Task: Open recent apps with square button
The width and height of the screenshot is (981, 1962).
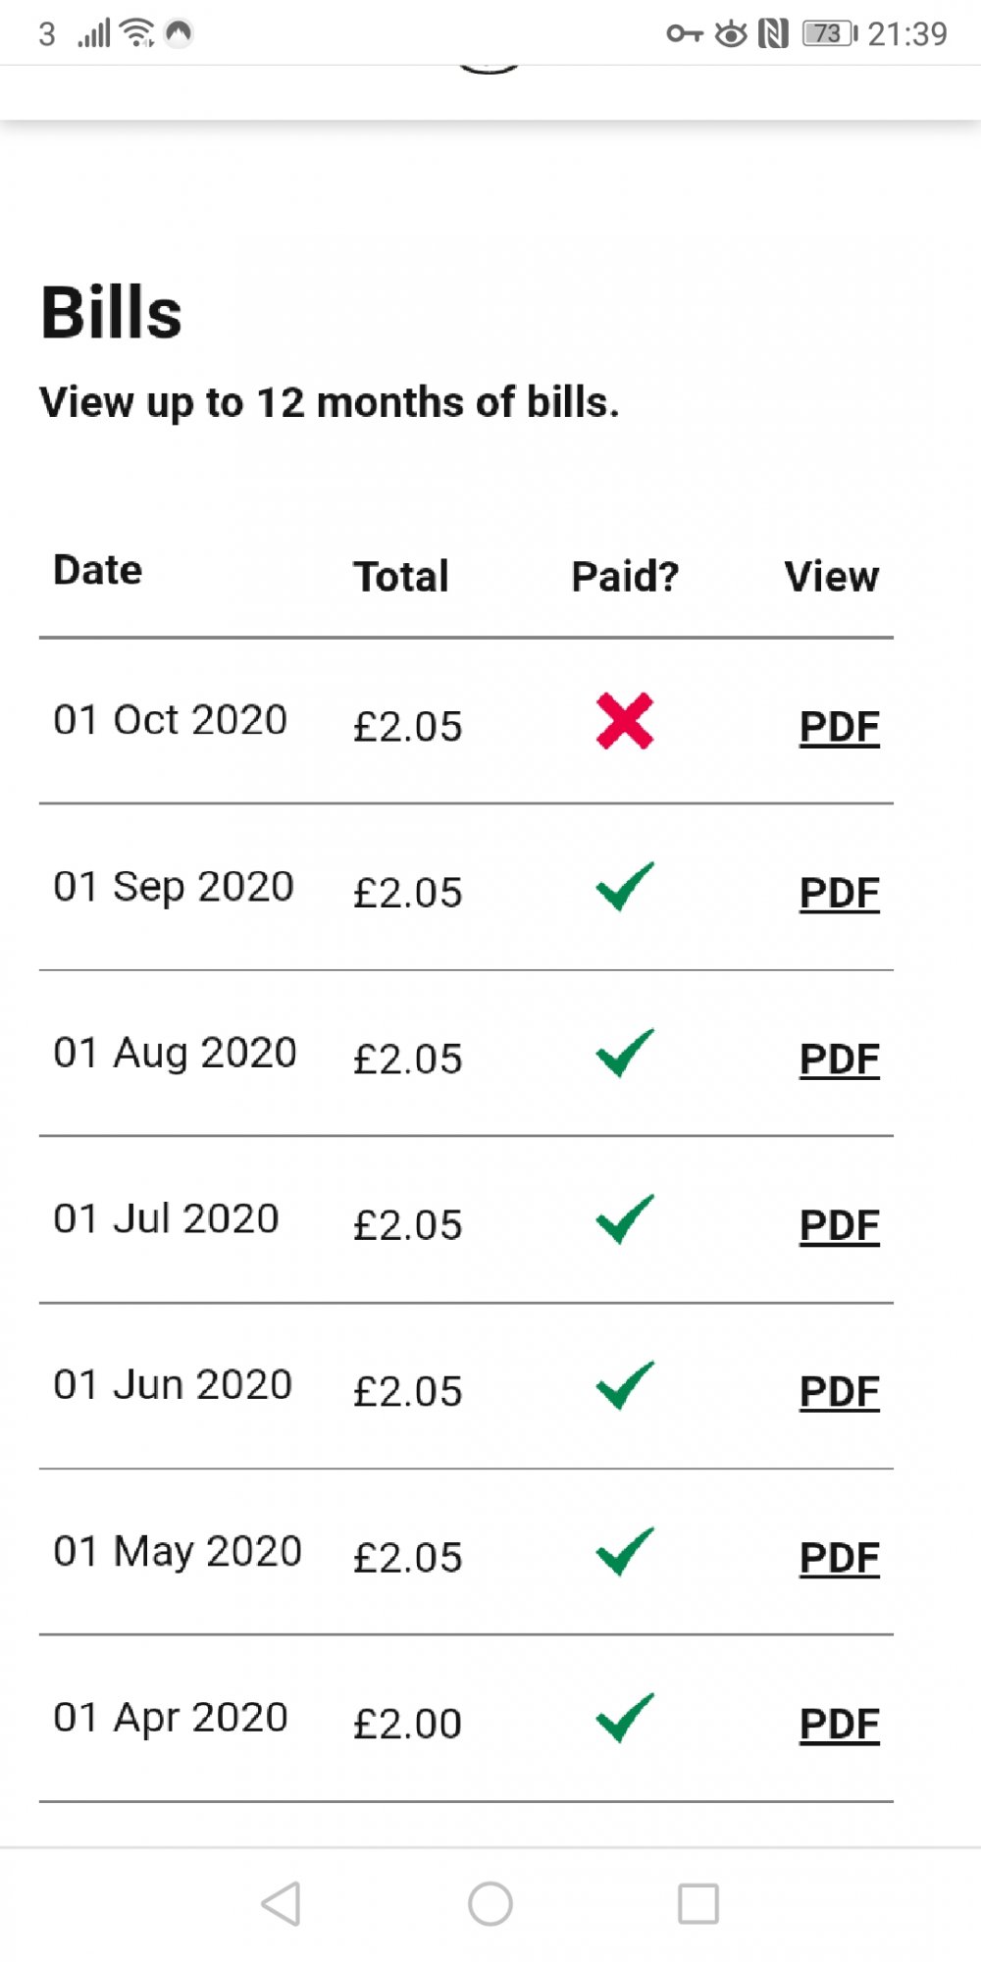Action: pyautogui.click(x=698, y=1904)
